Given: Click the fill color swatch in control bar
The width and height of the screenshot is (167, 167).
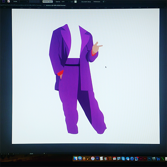Looking at the screenshot, I should (x=4, y=1).
